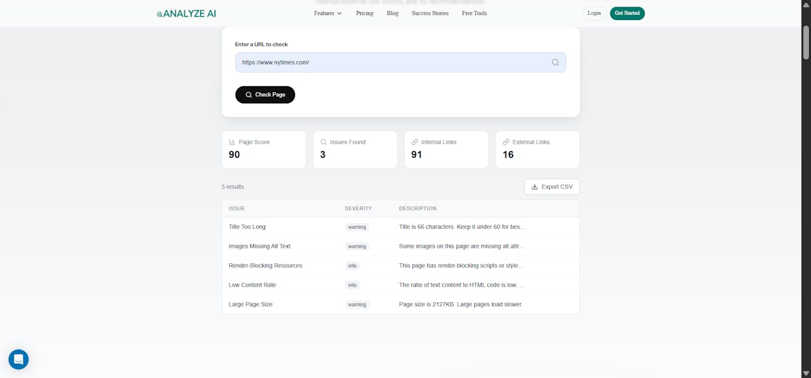The height and width of the screenshot is (378, 811).
Task: Select the Render-Blocking Resources row
Action: (x=400, y=266)
